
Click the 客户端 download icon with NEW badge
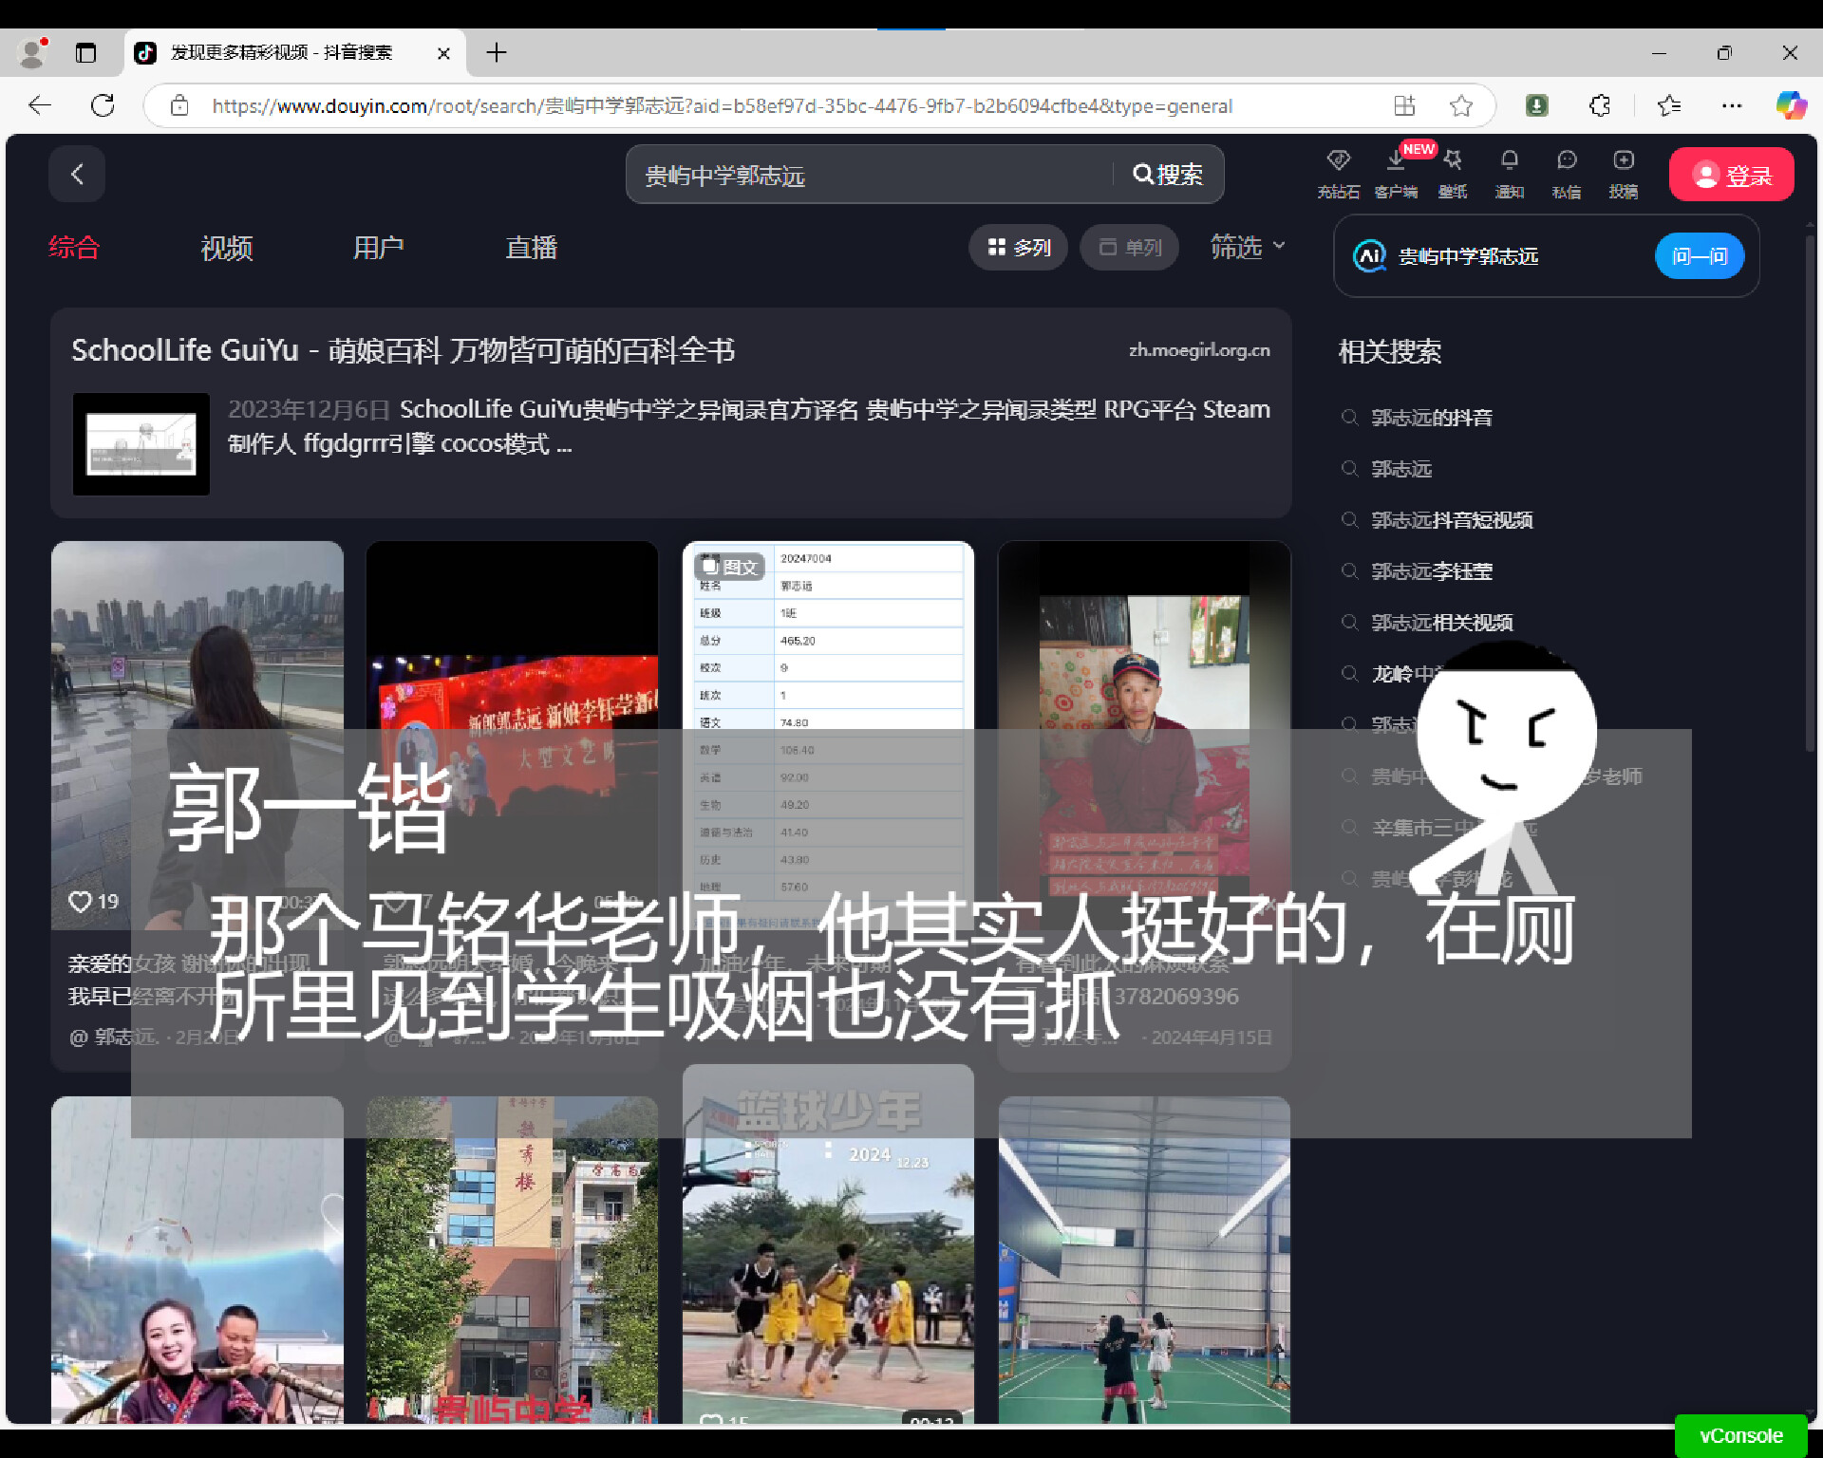tap(1395, 174)
